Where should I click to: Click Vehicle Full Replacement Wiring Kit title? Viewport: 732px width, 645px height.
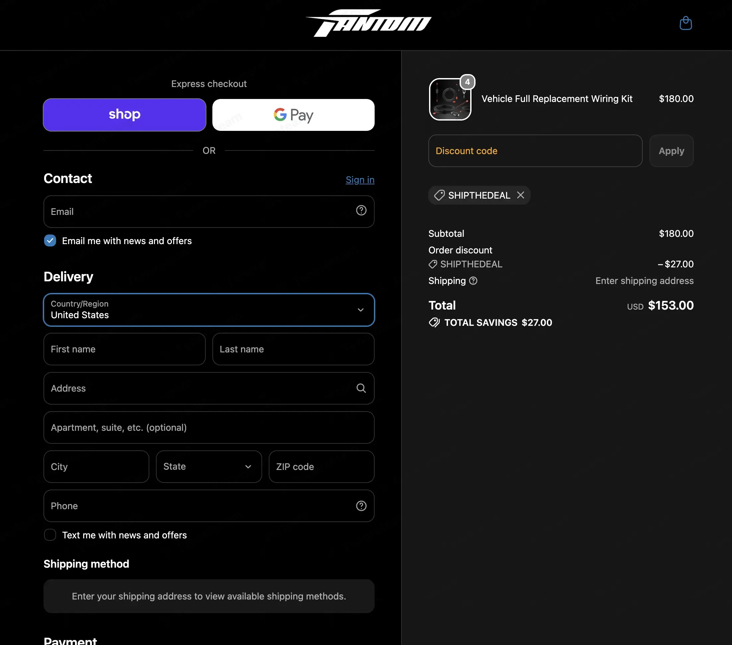[557, 99]
